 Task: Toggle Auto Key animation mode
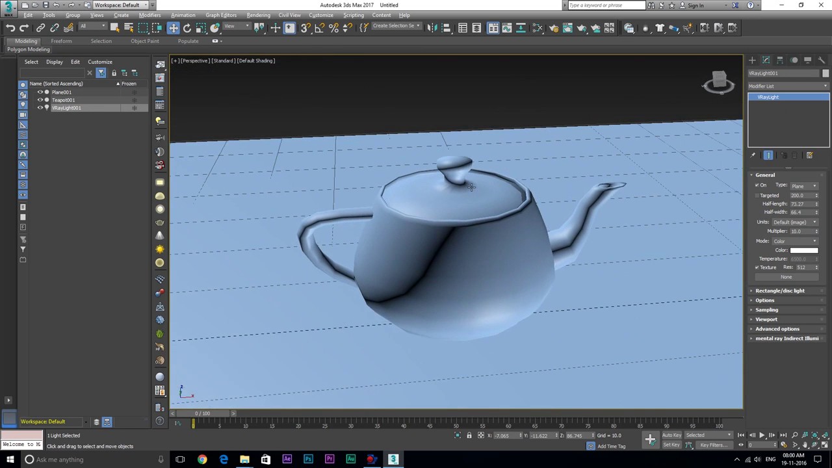click(671, 435)
